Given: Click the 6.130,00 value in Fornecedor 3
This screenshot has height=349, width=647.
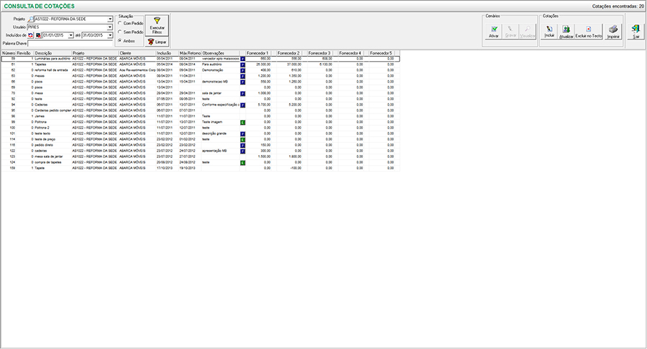Looking at the screenshot, I should point(326,65).
